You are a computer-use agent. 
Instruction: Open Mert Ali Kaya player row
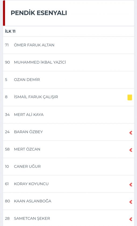[68, 115]
